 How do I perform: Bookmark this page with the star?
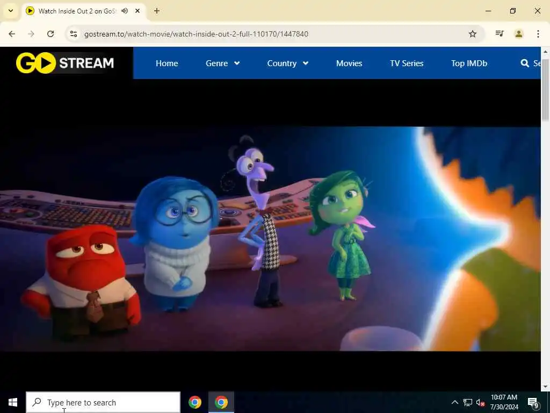pos(473,34)
